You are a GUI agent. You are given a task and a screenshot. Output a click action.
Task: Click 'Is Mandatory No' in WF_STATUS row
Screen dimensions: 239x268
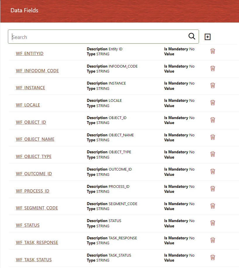(x=179, y=221)
